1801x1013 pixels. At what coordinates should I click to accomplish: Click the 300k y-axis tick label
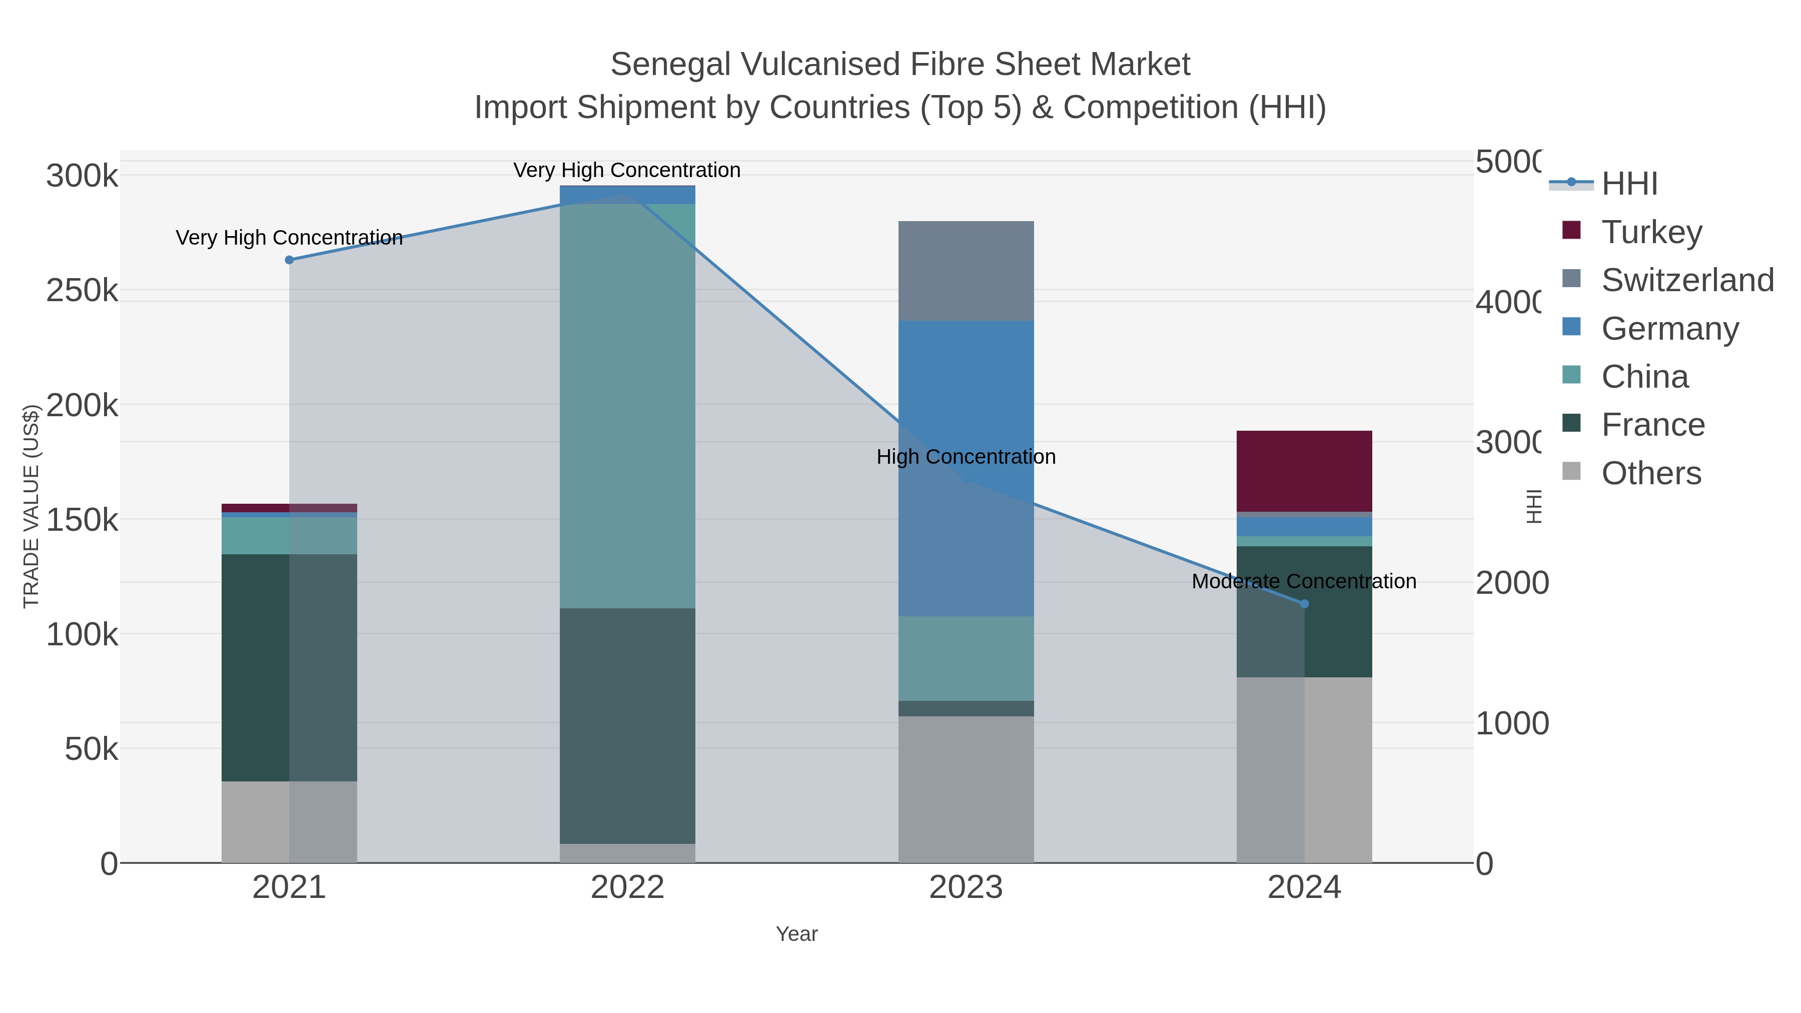pos(82,176)
